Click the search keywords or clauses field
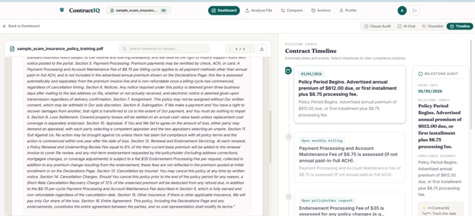Image resolution: width=475 pixels, height=216 pixels. (x=164, y=49)
